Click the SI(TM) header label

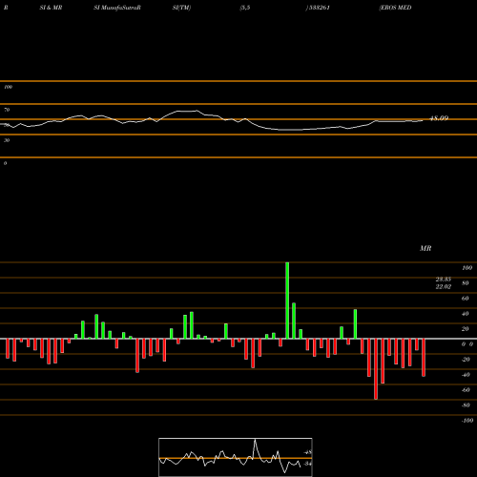181,8
